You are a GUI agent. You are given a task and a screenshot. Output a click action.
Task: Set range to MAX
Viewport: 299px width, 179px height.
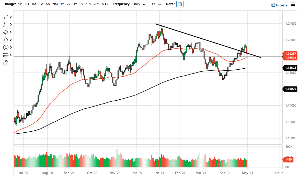105,4
